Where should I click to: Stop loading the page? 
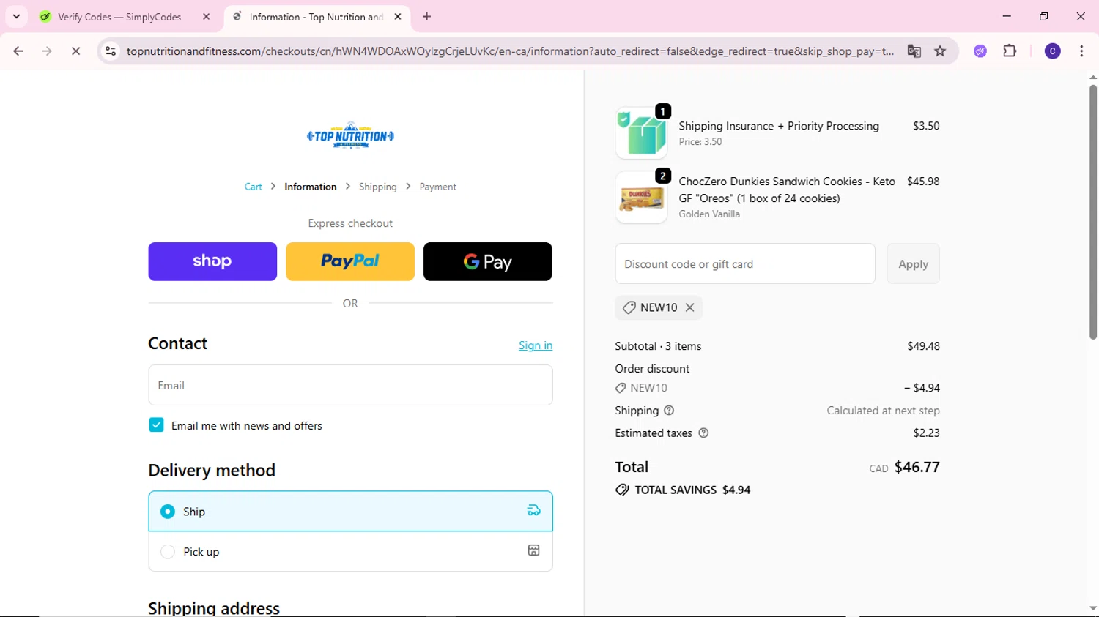pyautogui.click(x=75, y=51)
